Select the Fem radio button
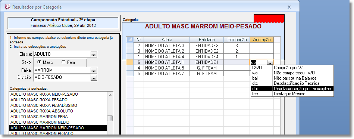 coord(64,62)
